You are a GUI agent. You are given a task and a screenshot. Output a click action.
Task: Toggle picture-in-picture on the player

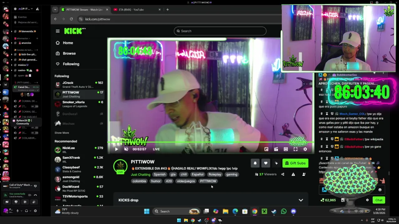coord(266,149)
